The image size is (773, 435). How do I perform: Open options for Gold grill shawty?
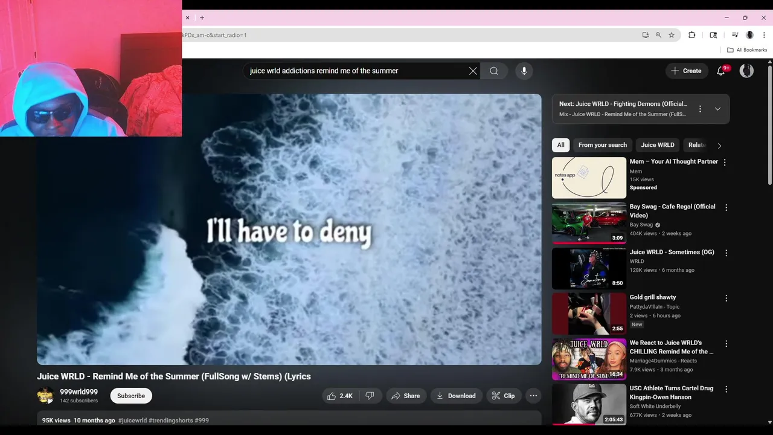click(x=726, y=298)
